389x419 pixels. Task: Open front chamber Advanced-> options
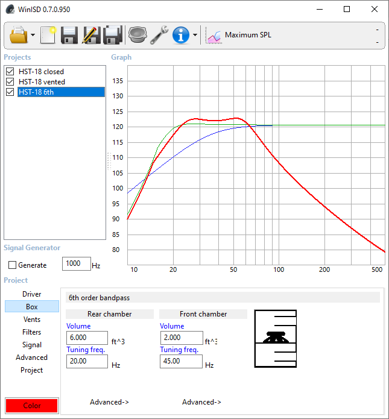[201, 402]
